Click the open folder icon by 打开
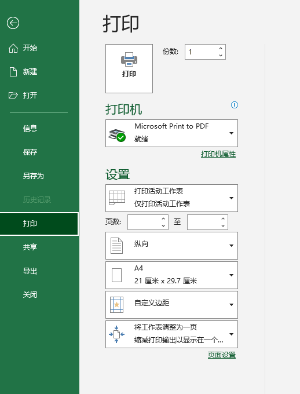The width and height of the screenshot is (300, 394). click(13, 95)
